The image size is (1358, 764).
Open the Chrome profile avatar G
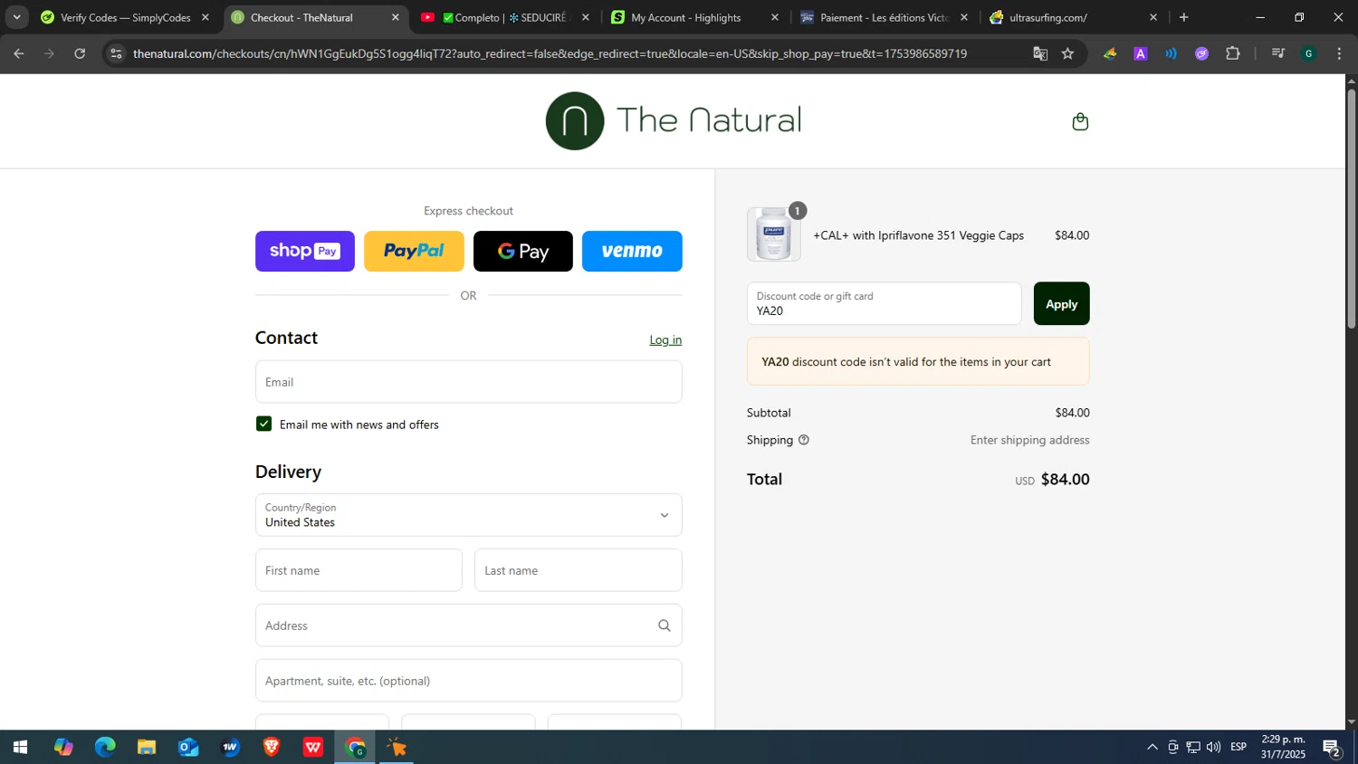click(x=1308, y=53)
